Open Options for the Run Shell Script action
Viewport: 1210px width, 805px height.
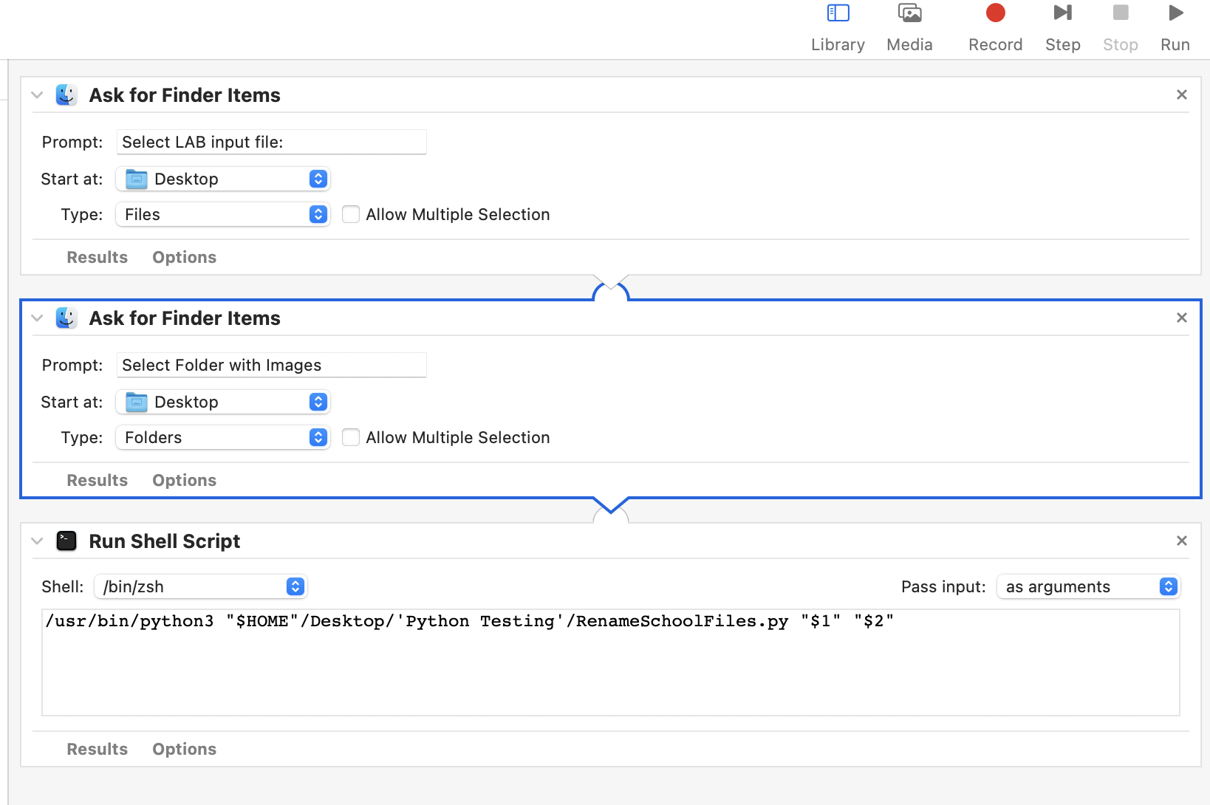coord(184,749)
